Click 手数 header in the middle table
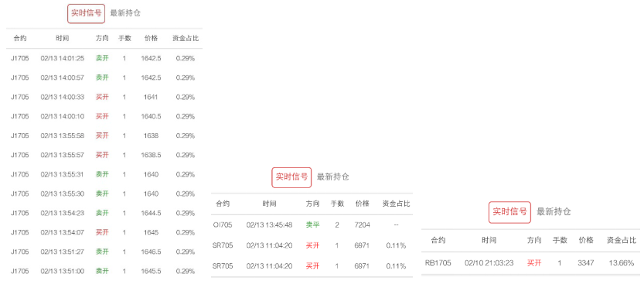Image resolution: width=644 pixels, height=281 pixels. click(337, 204)
